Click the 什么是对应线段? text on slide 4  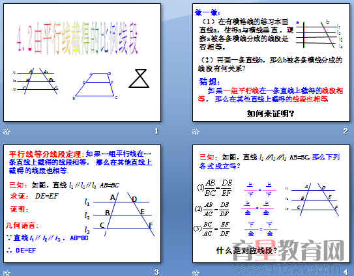coord(246,251)
